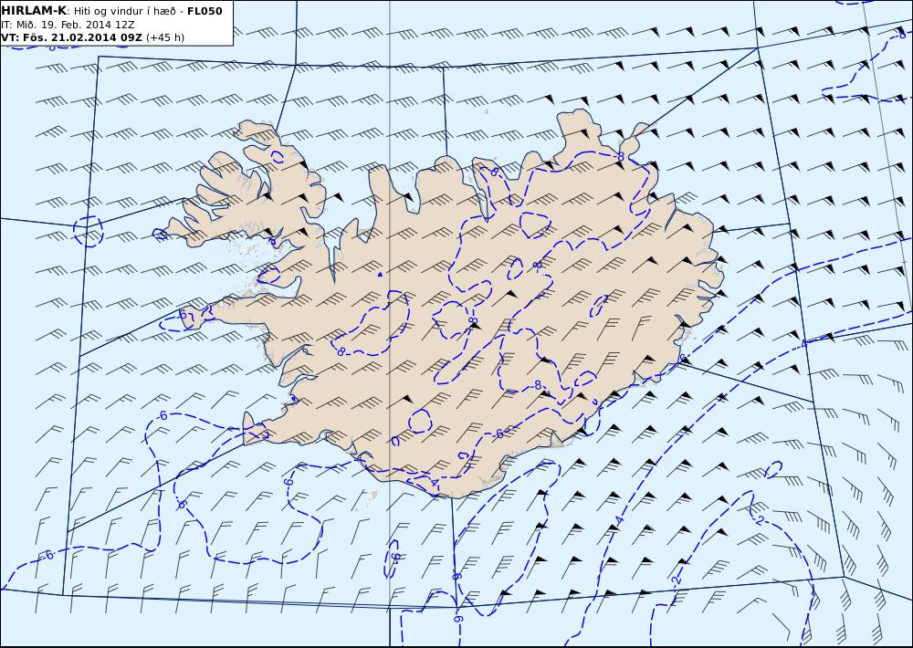Click the initial time line 'IT: Mið. 19. Feb. 2014 12Z'
913x648 pixels.
point(68,25)
